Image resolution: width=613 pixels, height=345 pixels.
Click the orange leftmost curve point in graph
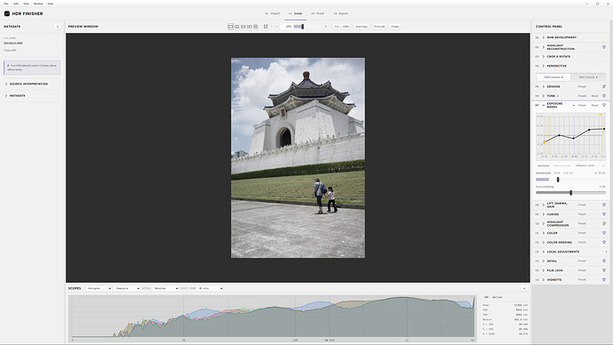click(545, 142)
